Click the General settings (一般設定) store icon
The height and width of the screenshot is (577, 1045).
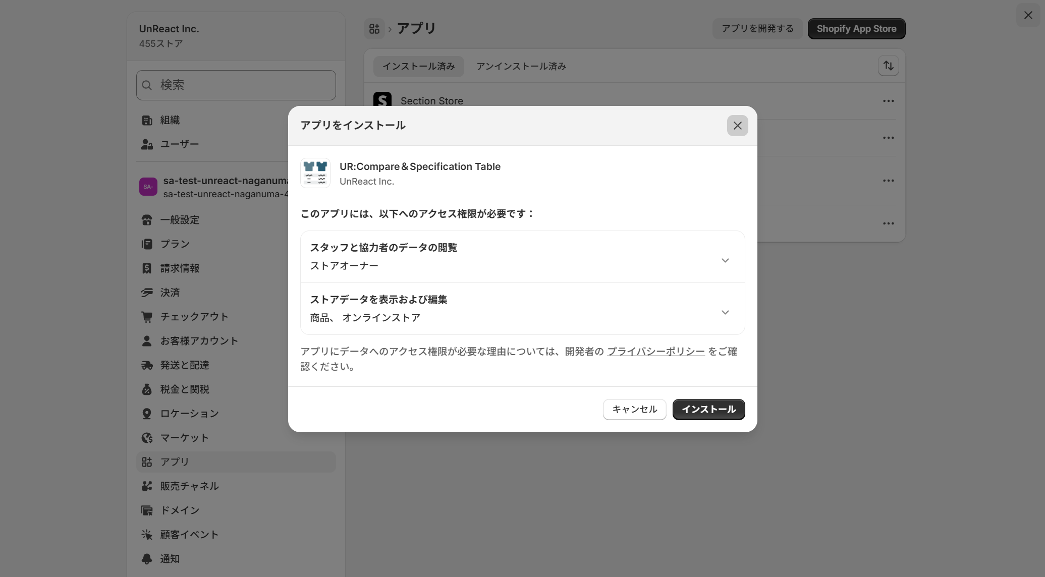147,220
